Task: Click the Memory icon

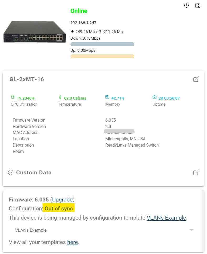Action: click(x=107, y=97)
